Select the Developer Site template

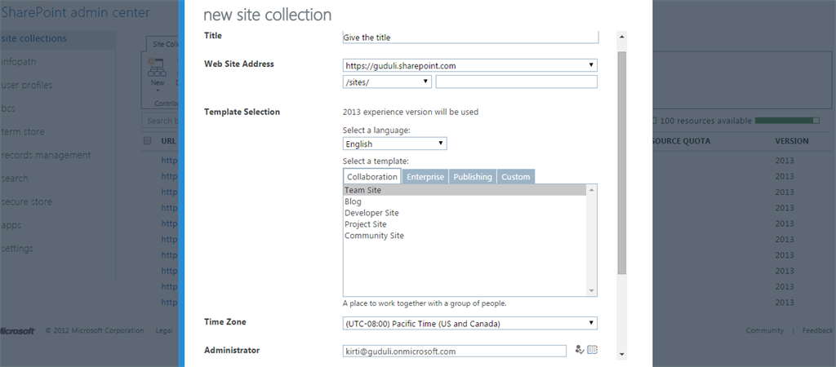pos(371,213)
